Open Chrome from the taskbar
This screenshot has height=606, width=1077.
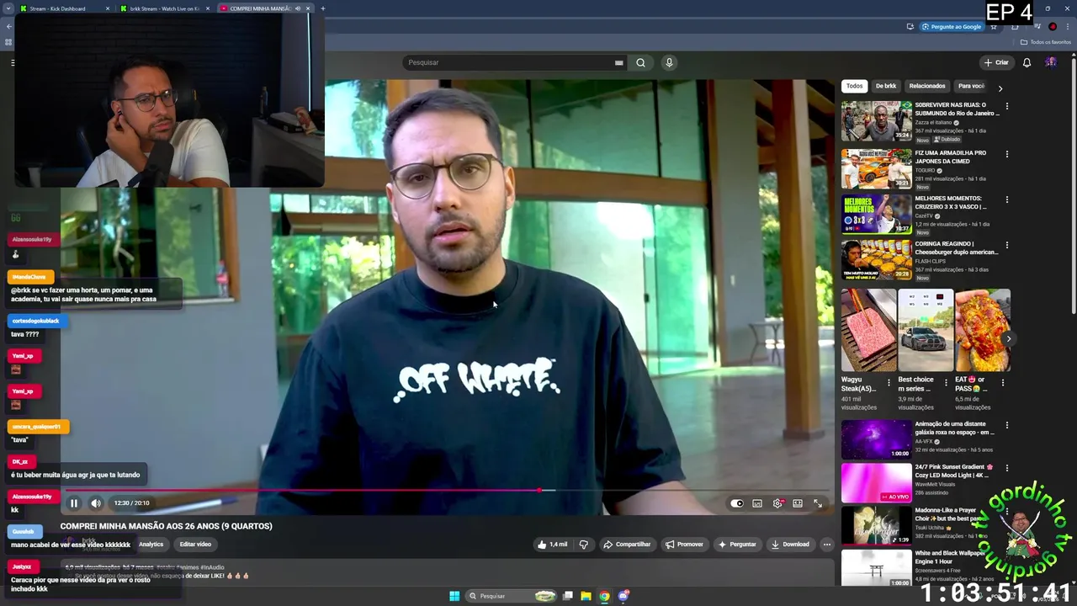click(x=604, y=596)
